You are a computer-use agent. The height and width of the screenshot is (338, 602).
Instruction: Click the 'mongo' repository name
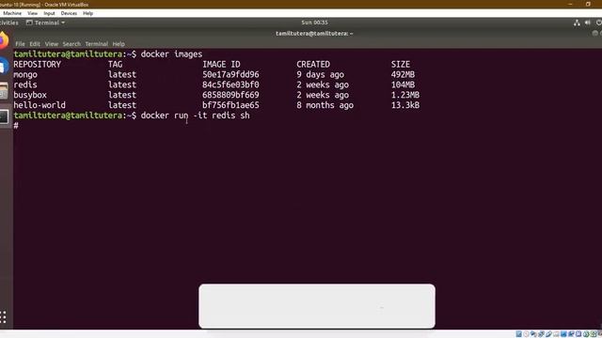[25, 75]
